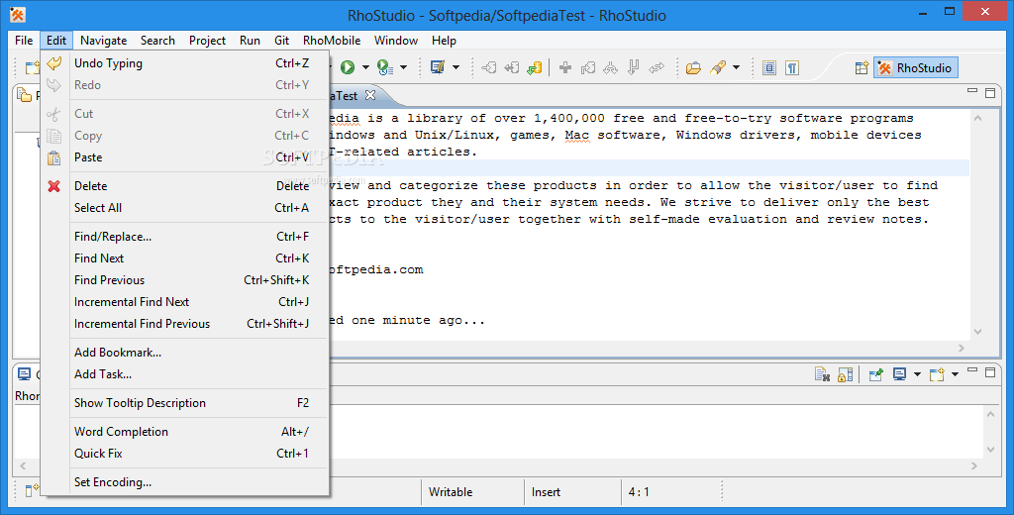This screenshot has width=1014, height=515.
Task: Choose Find/Replace... from Edit menu
Action: click(x=185, y=236)
